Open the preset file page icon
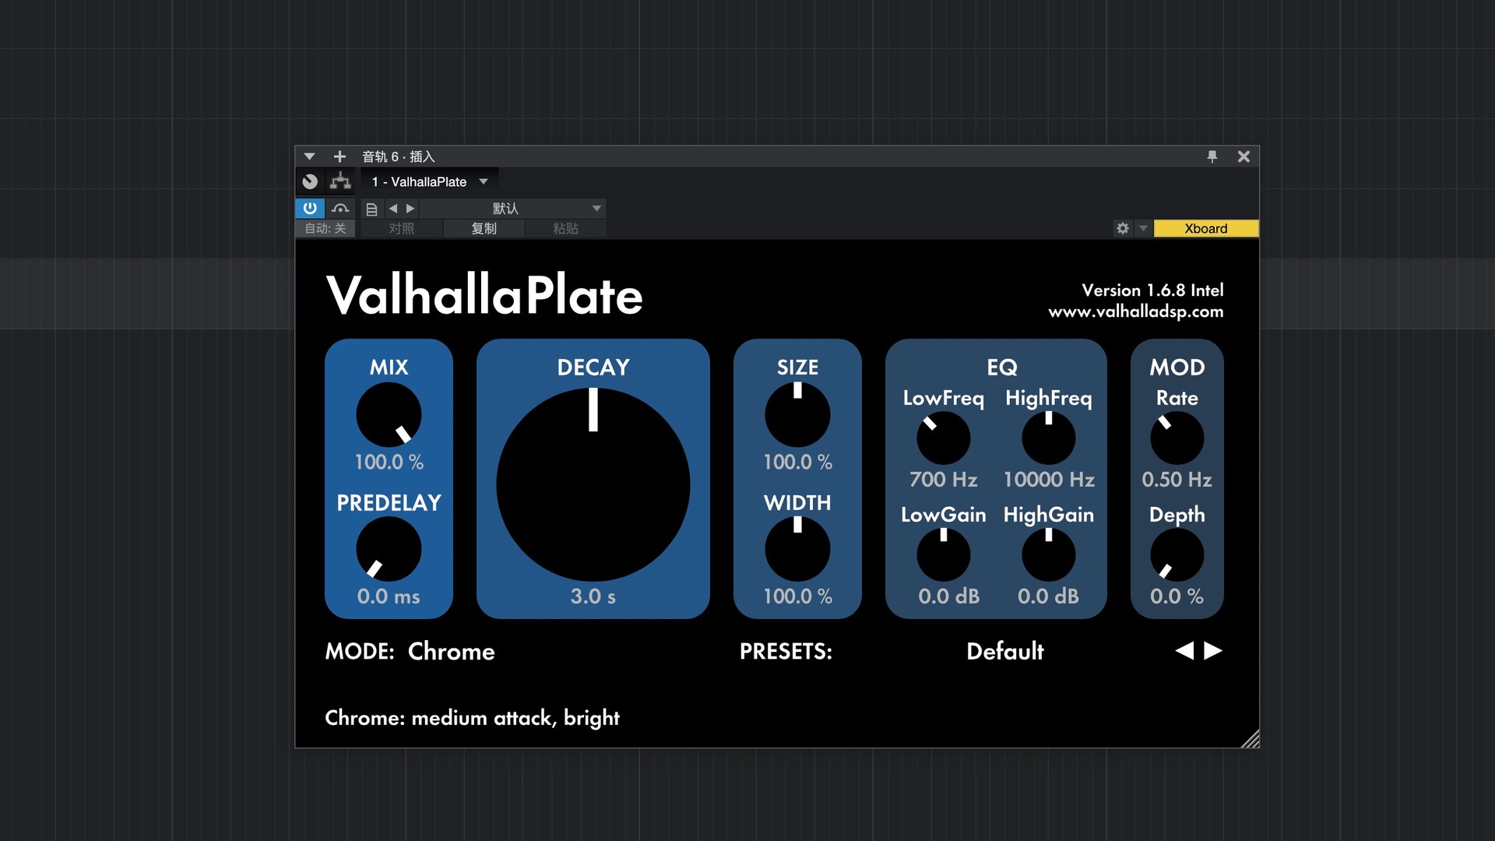Screen dimensions: 1495x841 (372, 209)
